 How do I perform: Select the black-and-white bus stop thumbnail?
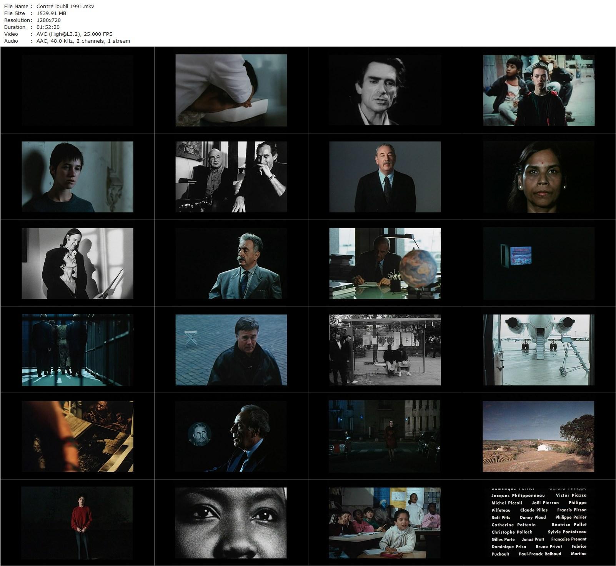coord(385,350)
